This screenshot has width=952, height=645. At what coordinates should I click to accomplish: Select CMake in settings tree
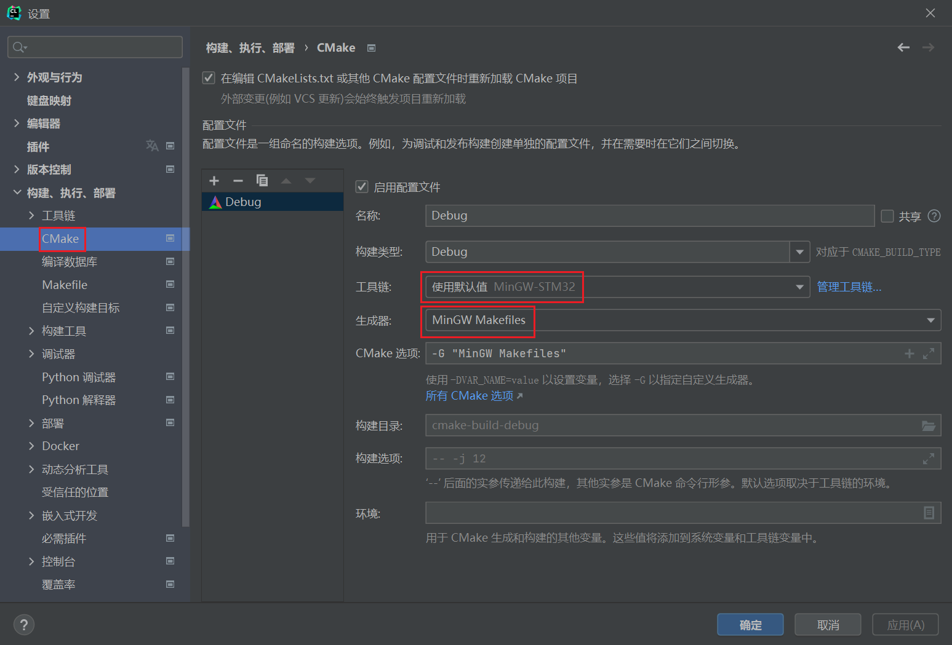(60, 239)
